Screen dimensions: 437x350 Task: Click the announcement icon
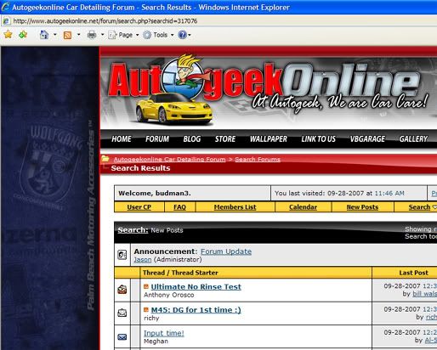click(122, 255)
